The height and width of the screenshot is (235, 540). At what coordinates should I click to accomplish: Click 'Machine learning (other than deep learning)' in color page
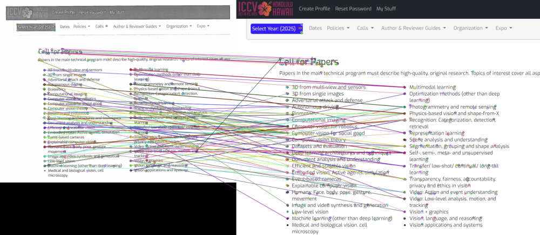(342, 218)
